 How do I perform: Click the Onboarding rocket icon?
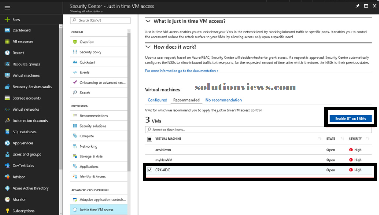(x=75, y=82)
